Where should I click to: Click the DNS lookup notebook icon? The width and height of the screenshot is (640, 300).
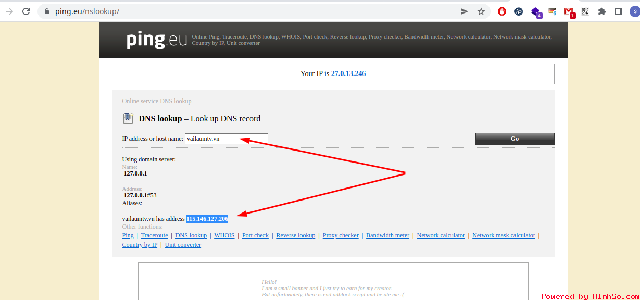point(128,118)
